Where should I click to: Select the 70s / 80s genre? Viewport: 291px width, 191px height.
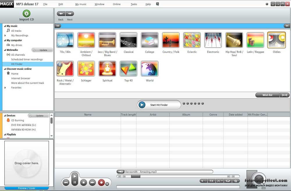click(65, 40)
